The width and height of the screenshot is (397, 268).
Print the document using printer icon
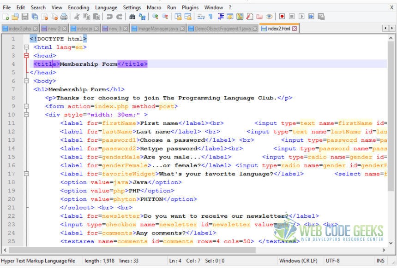64,17
